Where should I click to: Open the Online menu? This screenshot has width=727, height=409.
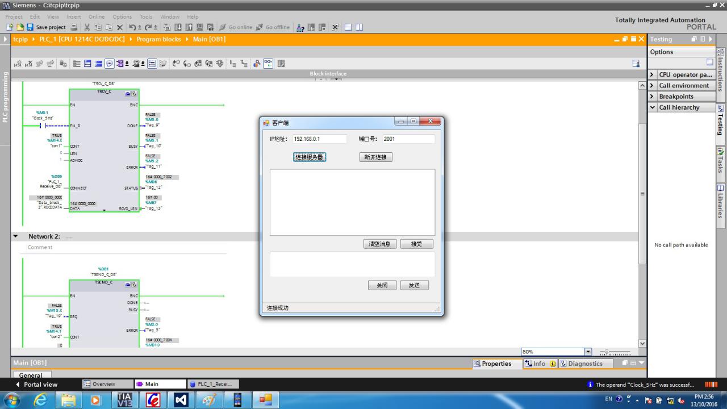97,16
